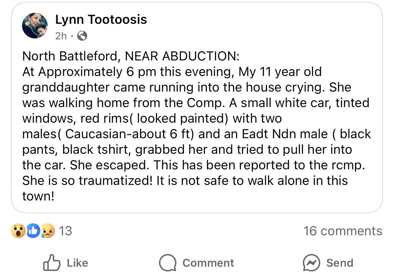
Task: Click the wow reaction emoji
Action: coord(18,231)
